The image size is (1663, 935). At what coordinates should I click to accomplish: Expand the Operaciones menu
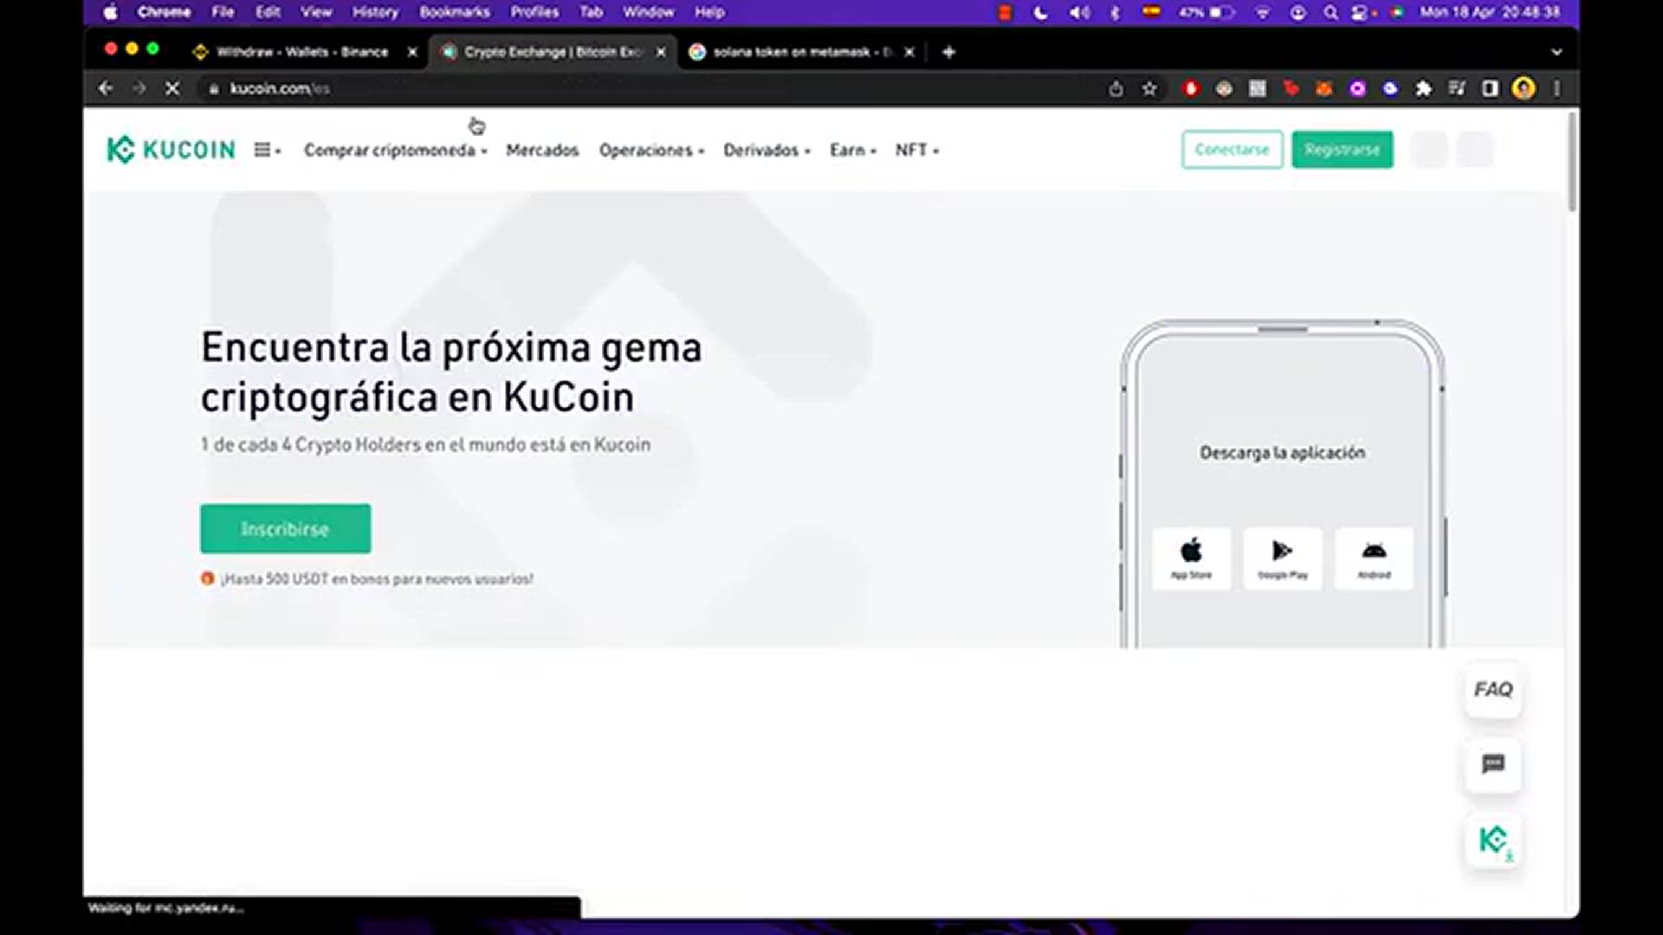[x=651, y=150]
